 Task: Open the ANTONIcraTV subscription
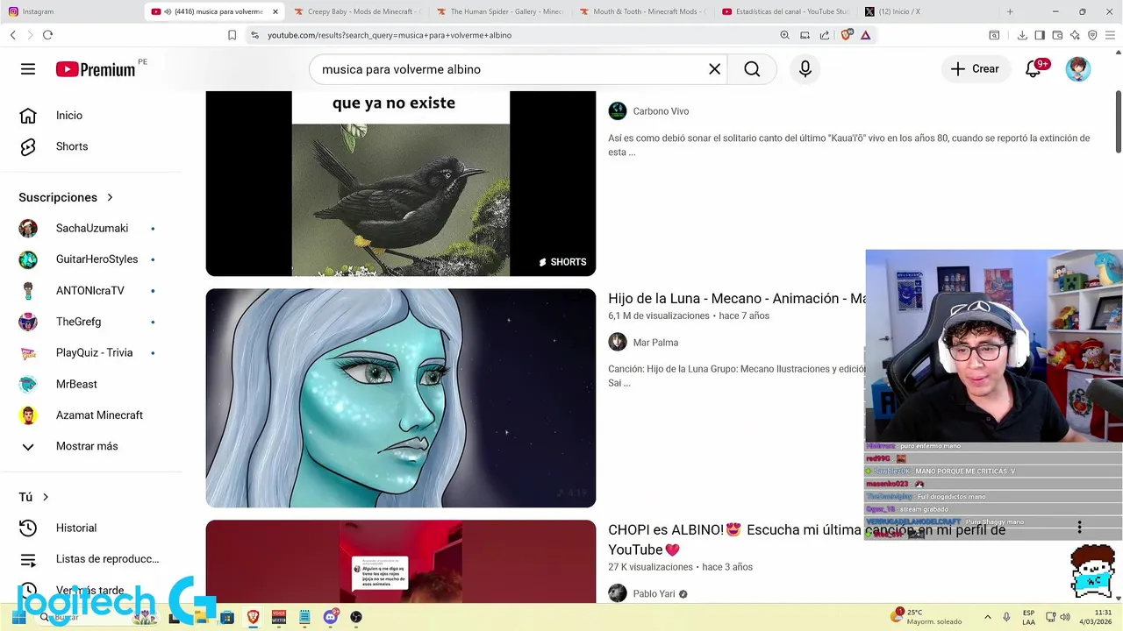click(92, 291)
